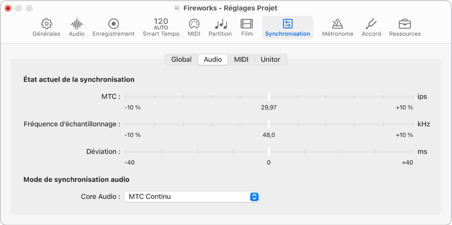The height and width of the screenshot is (225, 452).
Task: Select the MIDI sub-tab under Synchronisation
Action: tap(241, 60)
